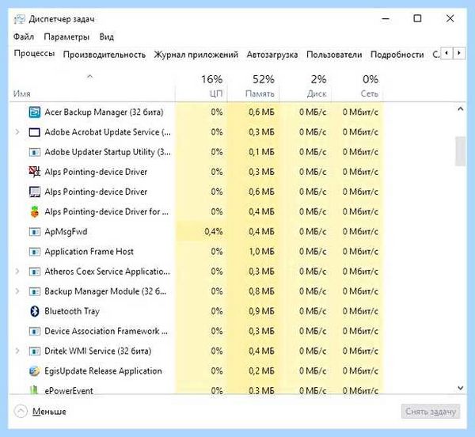Click the 0,9 МБ memory of Bluetooth Tray
Image resolution: width=475 pixels, height=437 pixels.
tap(262, 311)
